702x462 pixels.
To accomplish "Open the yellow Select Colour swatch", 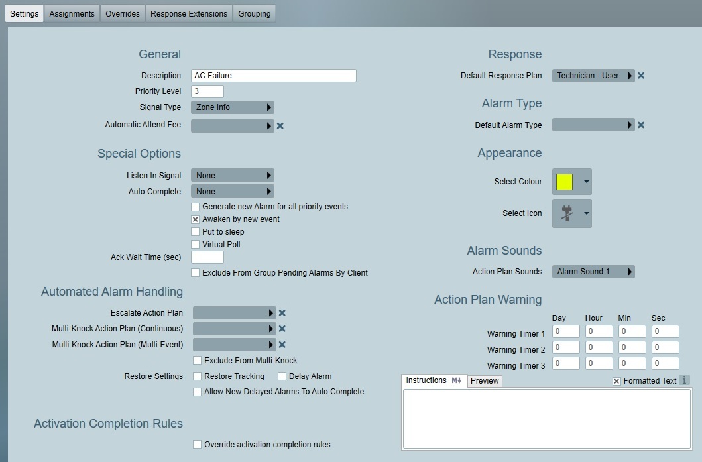I will pyautogui.click(x=571, y=182).
